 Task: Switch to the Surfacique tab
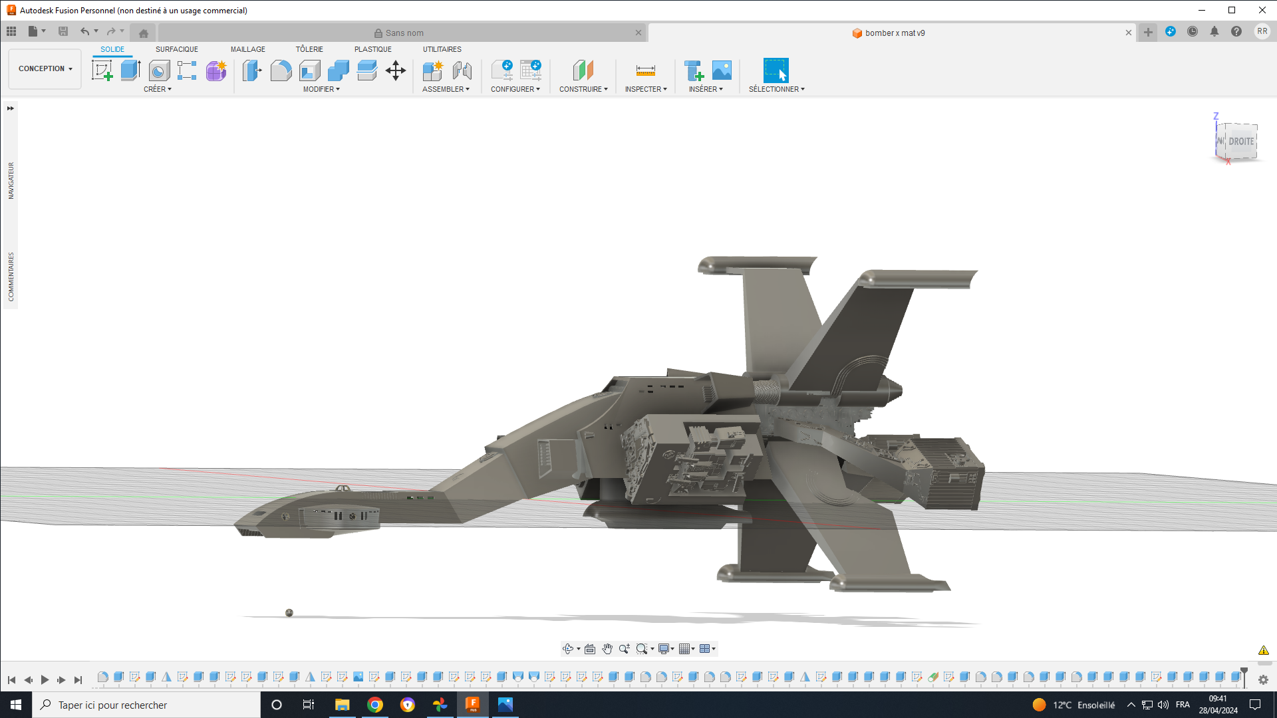pos(177,49)
